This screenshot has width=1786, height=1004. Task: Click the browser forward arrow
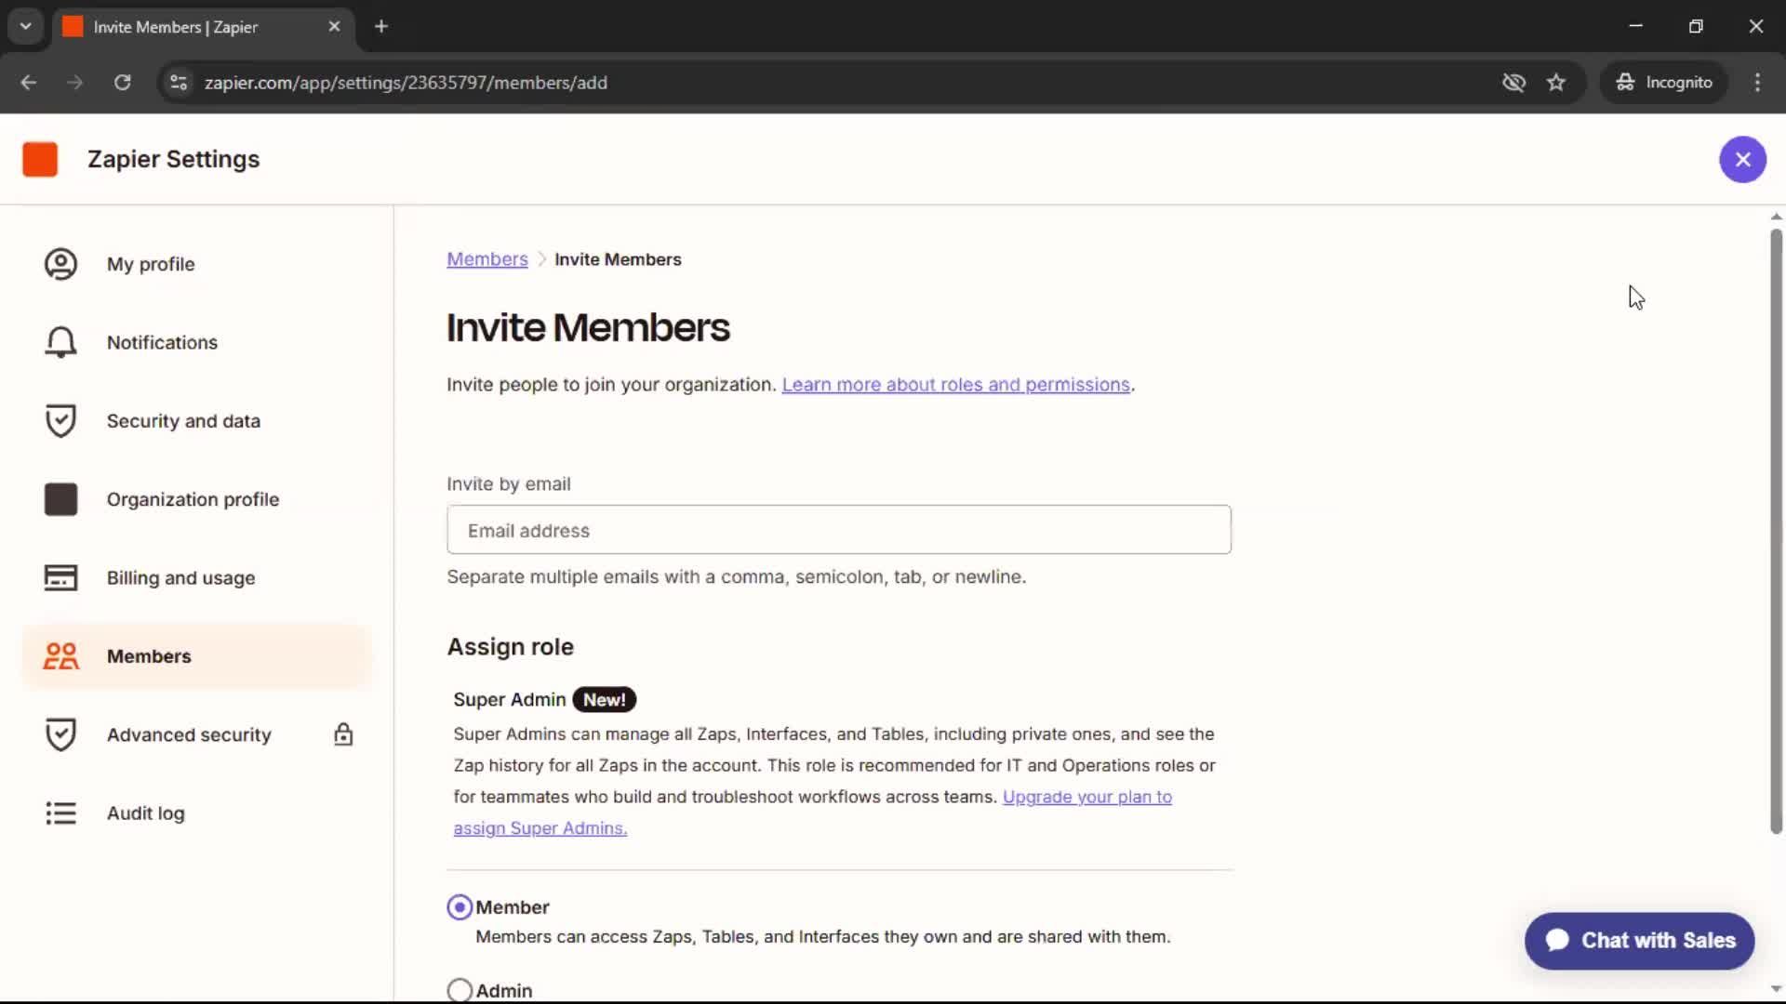pos(75,83)
